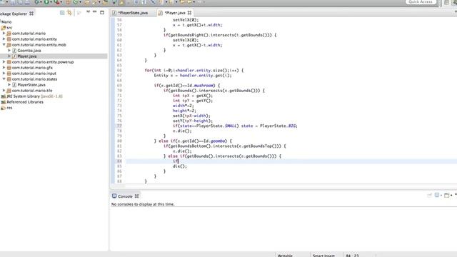Click "Entity e = handler.entity.get(i);" line
The width and height of the screenshot is (457, 257).
click(x=193, y=76)
